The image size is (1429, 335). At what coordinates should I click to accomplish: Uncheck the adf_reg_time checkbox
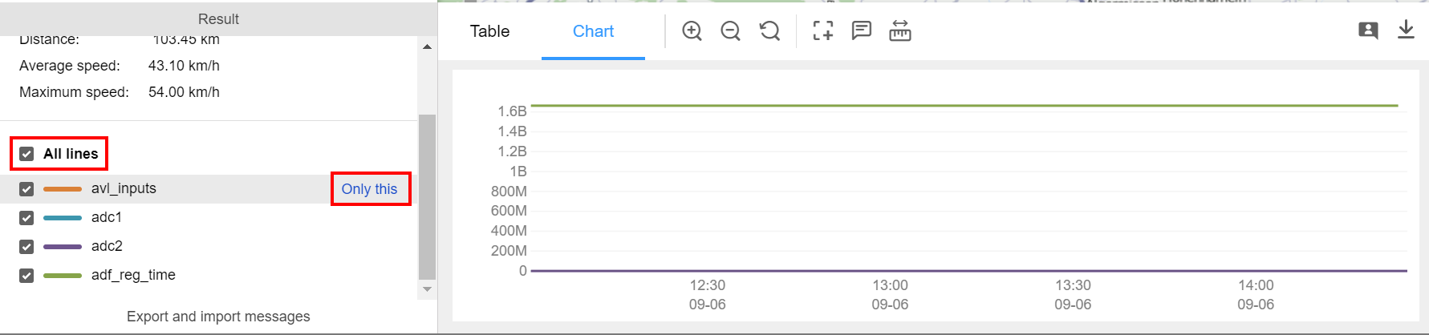tap(26, 276)
